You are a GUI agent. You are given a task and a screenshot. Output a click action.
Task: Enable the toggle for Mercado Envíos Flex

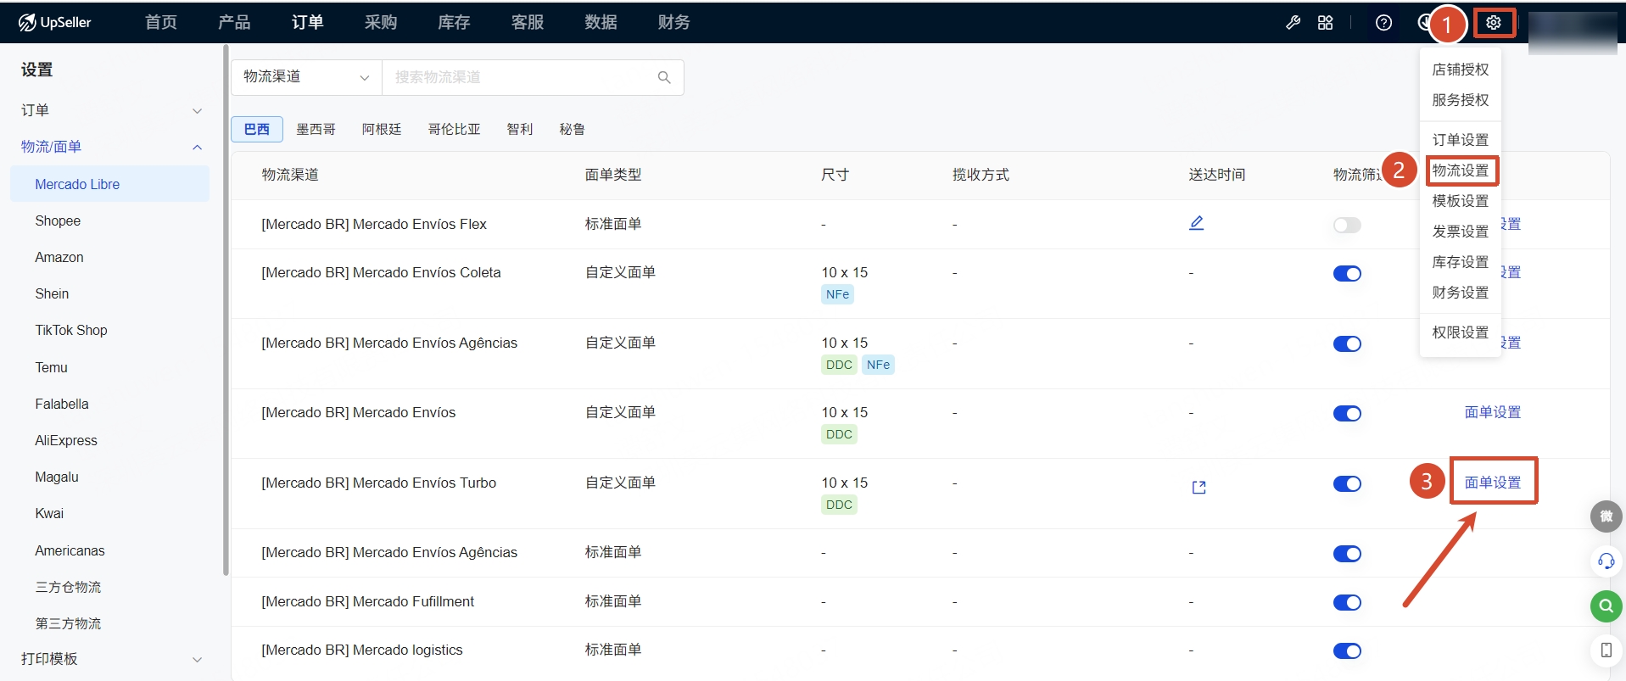(1347, 225)
